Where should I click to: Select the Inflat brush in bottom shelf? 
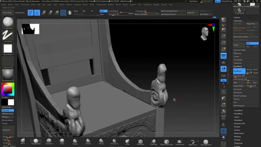point(127,141)
